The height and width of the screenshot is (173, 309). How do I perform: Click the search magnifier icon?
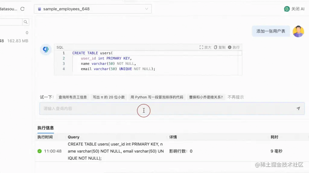tap(25, 22)
